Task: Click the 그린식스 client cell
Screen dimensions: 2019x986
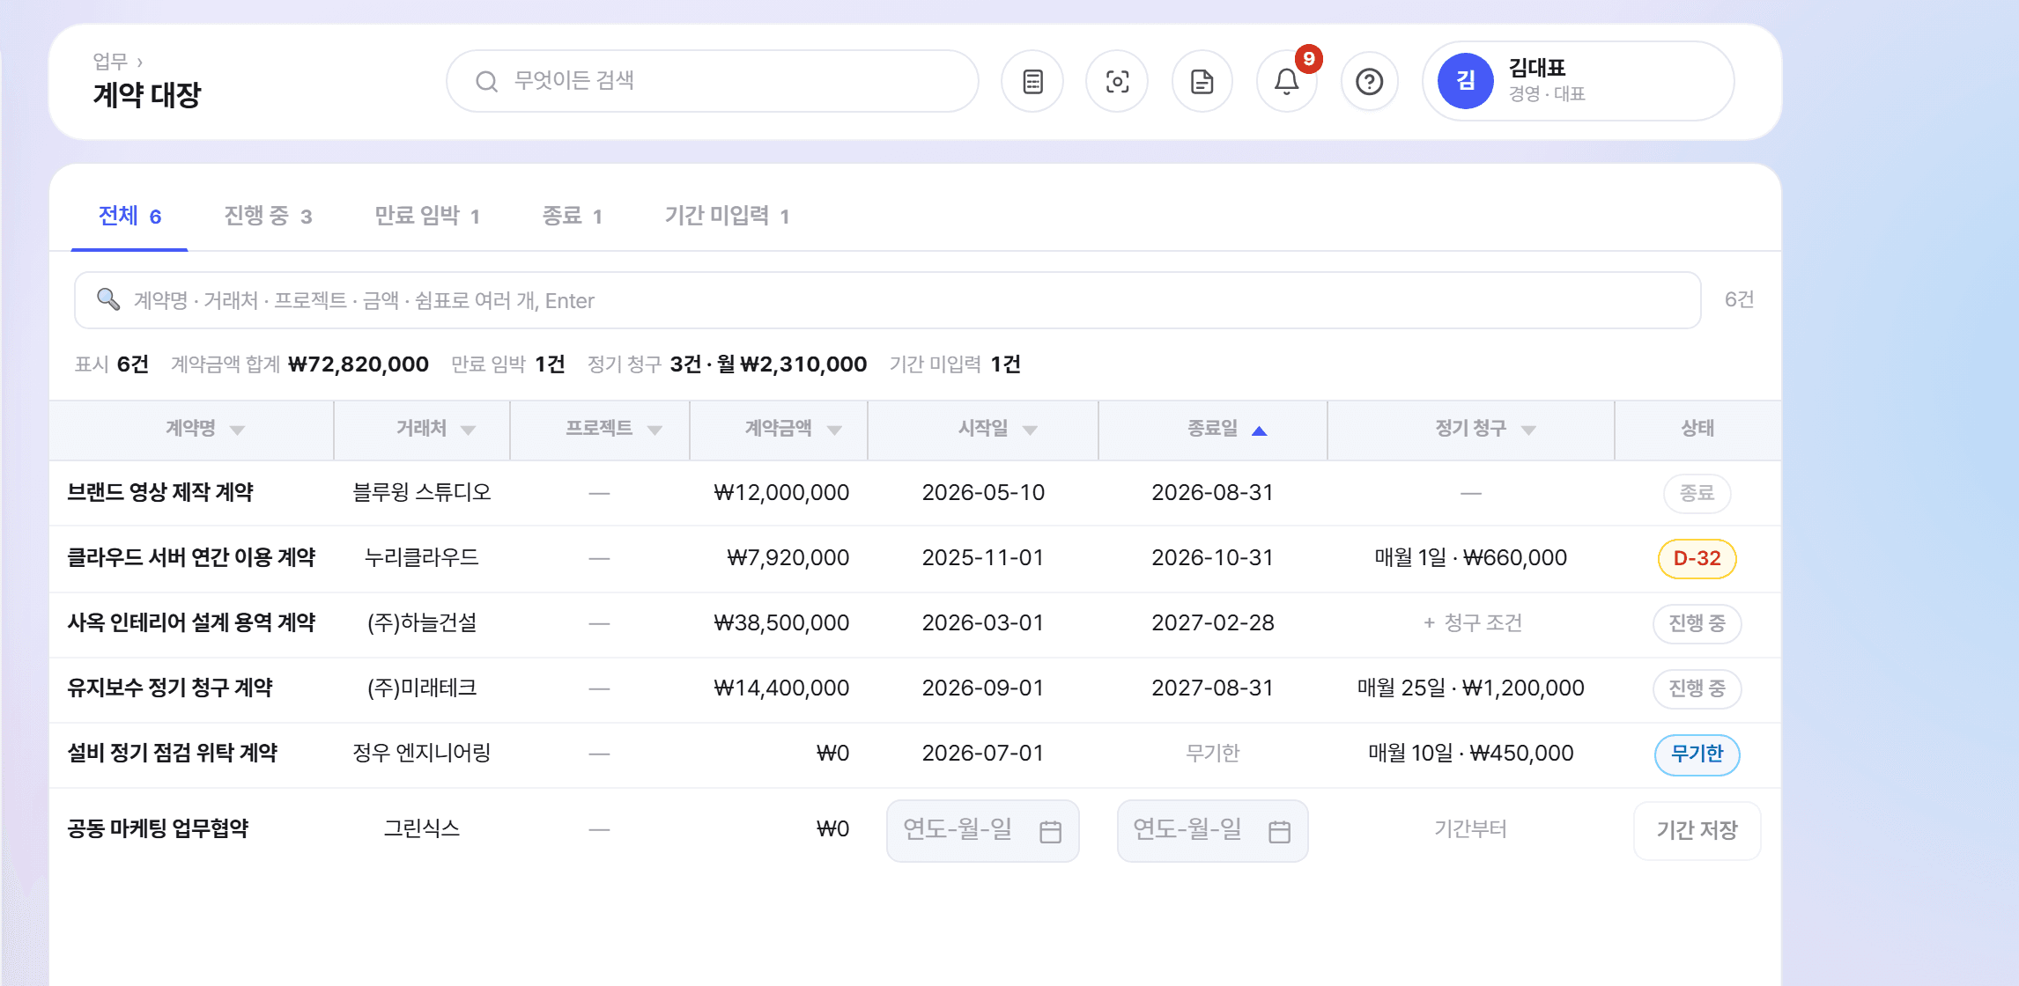Action: [422, 829]
